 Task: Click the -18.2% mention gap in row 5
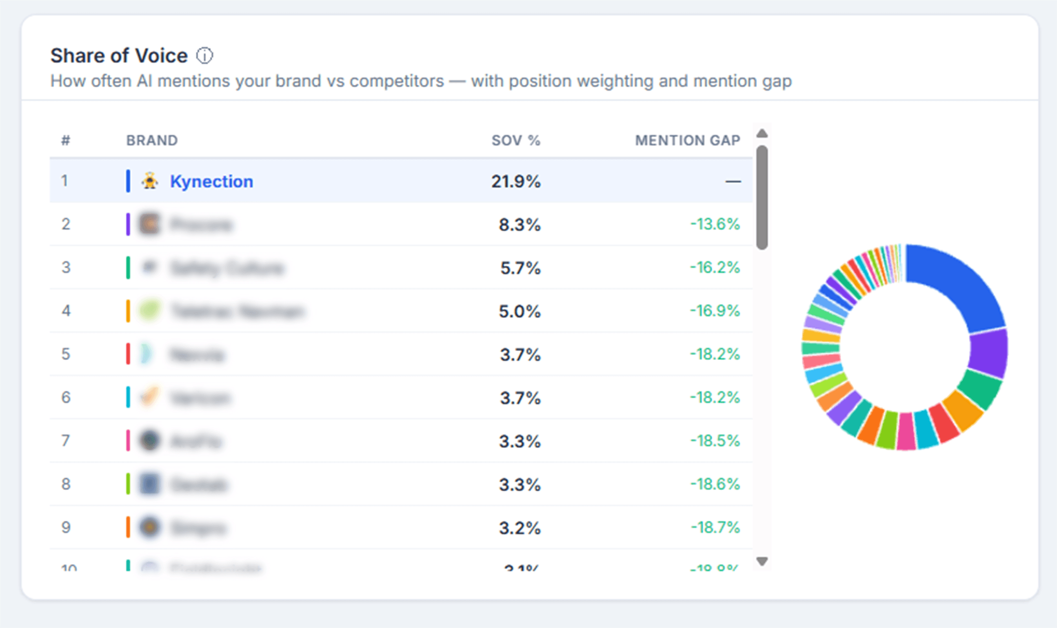click(715, 354)
